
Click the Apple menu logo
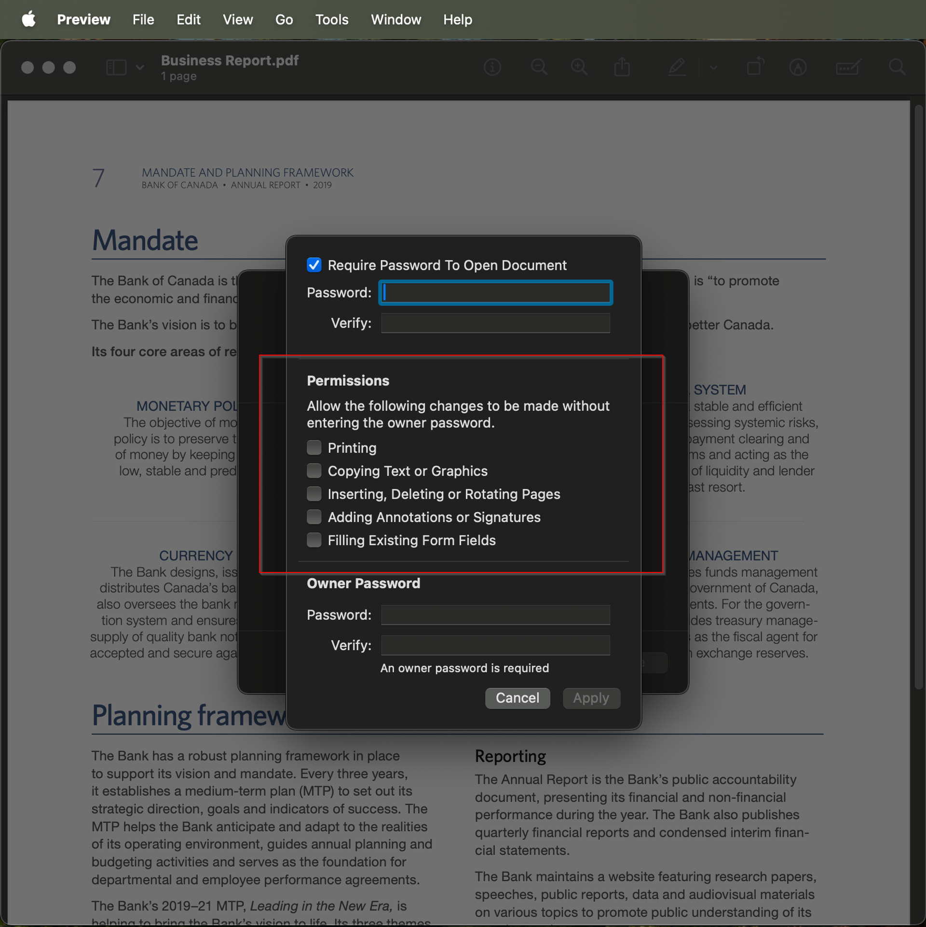(29, 19)
